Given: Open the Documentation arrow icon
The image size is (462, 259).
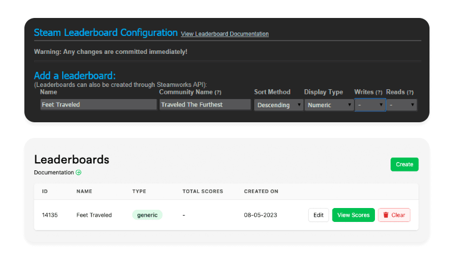Looking at the screenshot, I should coord(78,173).
